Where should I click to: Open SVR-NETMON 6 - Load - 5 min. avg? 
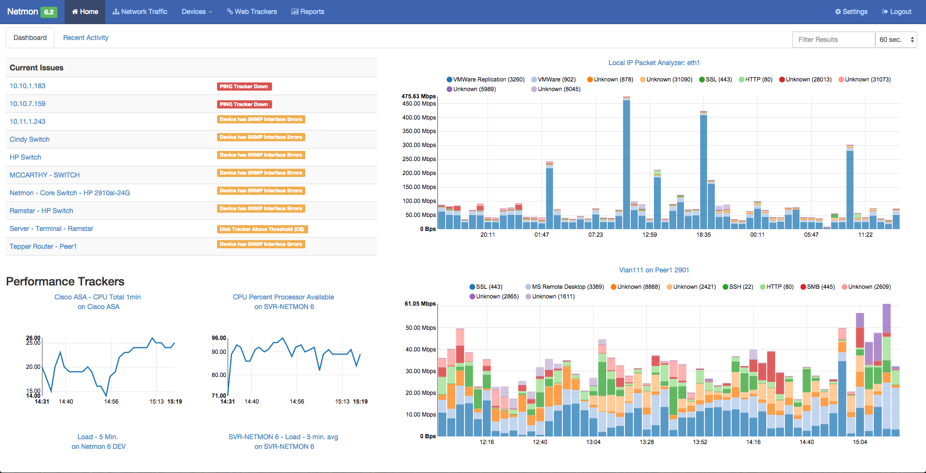point(284,442)
